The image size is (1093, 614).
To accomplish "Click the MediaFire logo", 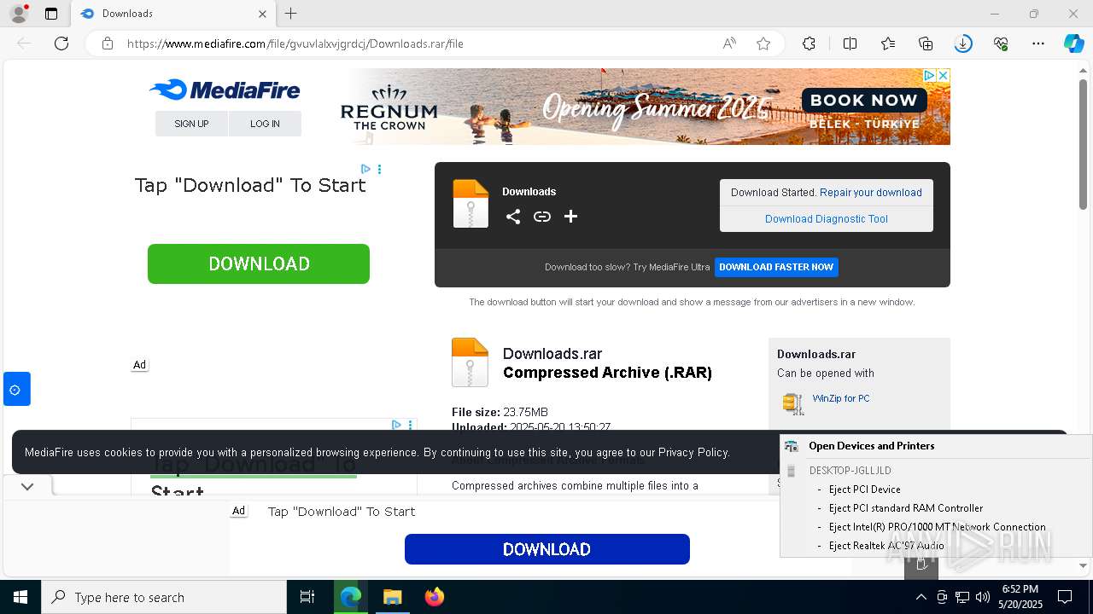I will tap(225, 90).
